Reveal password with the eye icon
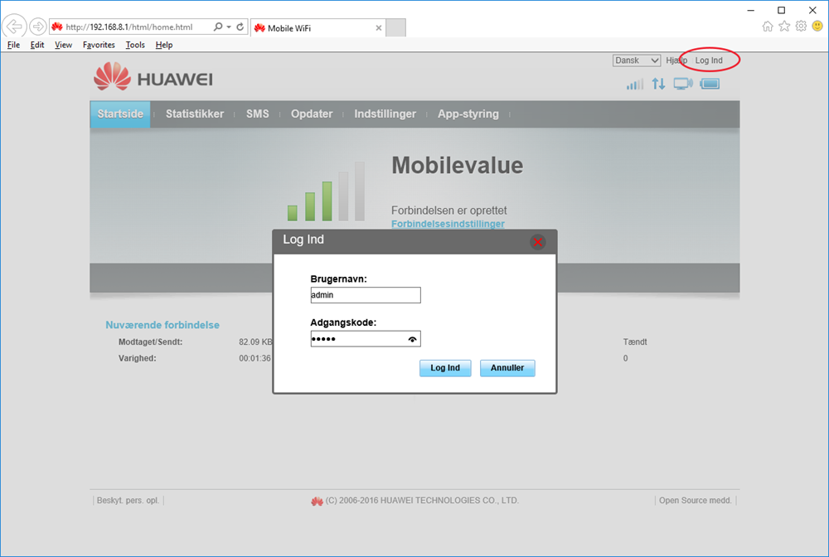Viewport: 829px width, 557px height. 412,339
